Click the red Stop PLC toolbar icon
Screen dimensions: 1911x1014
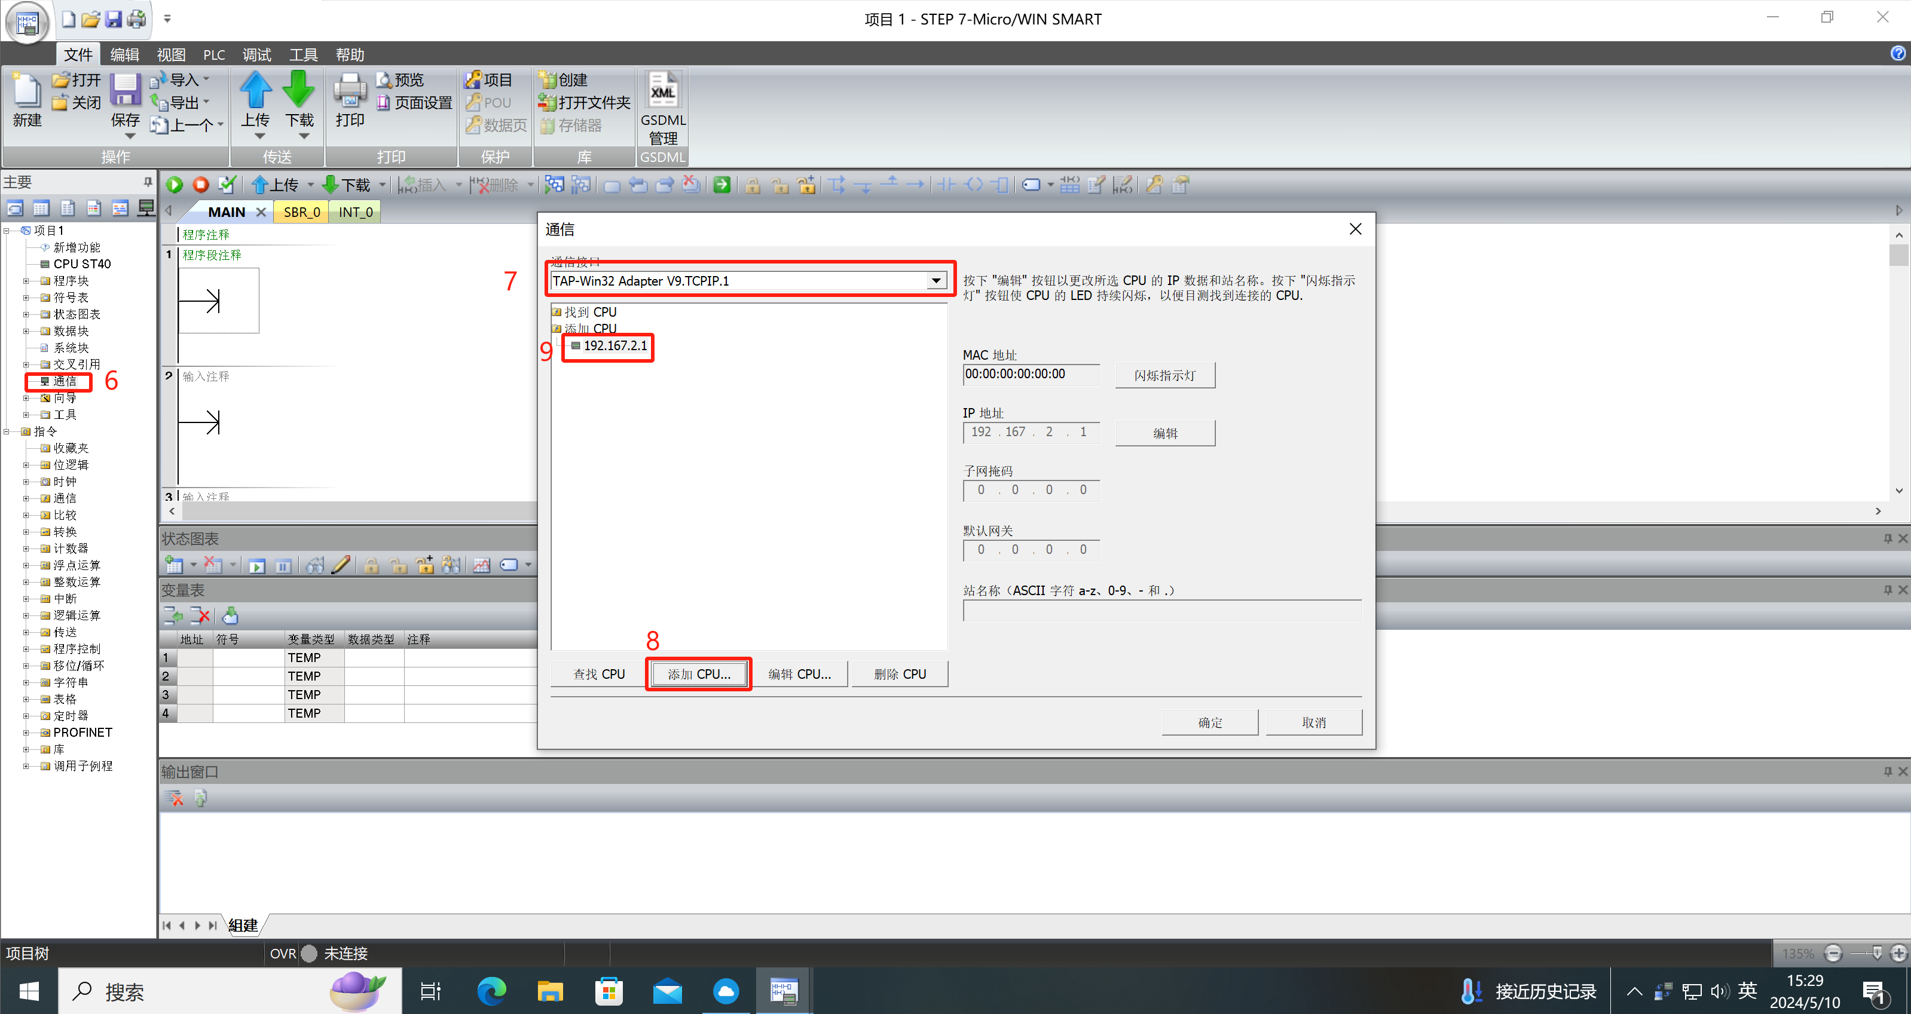[200, 185]
